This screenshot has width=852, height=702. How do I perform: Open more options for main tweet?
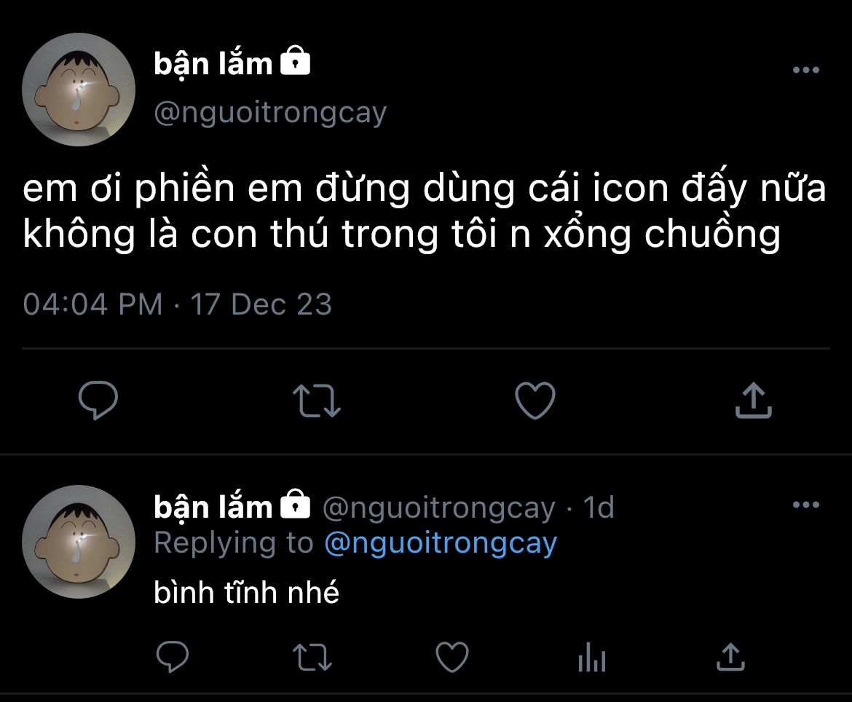806,70
